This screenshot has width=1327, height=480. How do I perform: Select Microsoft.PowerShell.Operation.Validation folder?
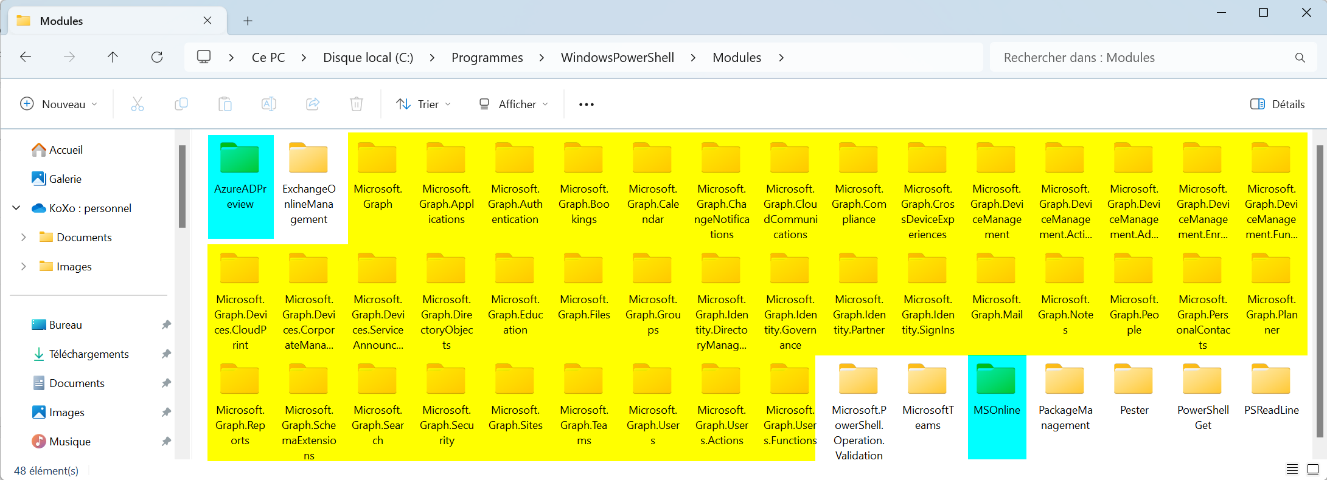point(859,412)
